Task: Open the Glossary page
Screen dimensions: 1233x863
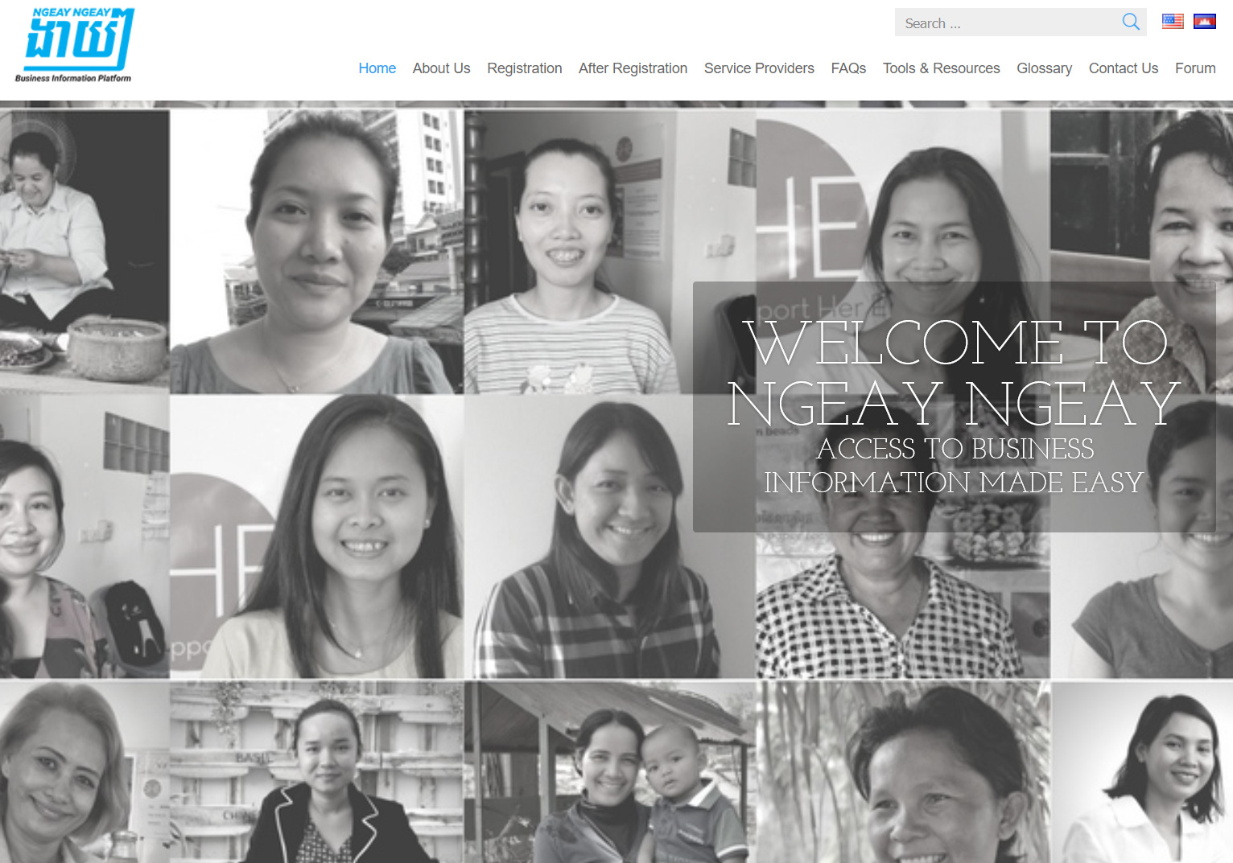Action: tap(1044, 68)
